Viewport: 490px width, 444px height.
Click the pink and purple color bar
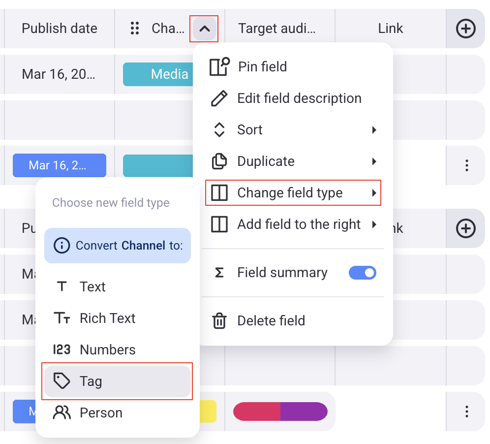[280, 412]
